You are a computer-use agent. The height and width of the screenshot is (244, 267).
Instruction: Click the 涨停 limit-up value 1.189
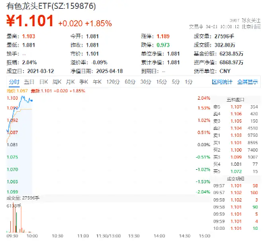pos(163,36)
